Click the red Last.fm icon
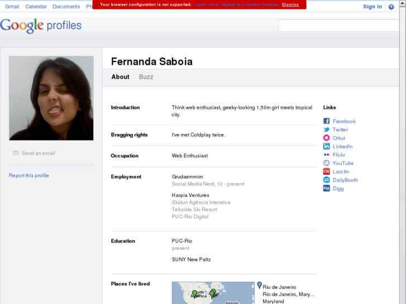Screen dimensions: 406x304 click(x=327, y=172)
